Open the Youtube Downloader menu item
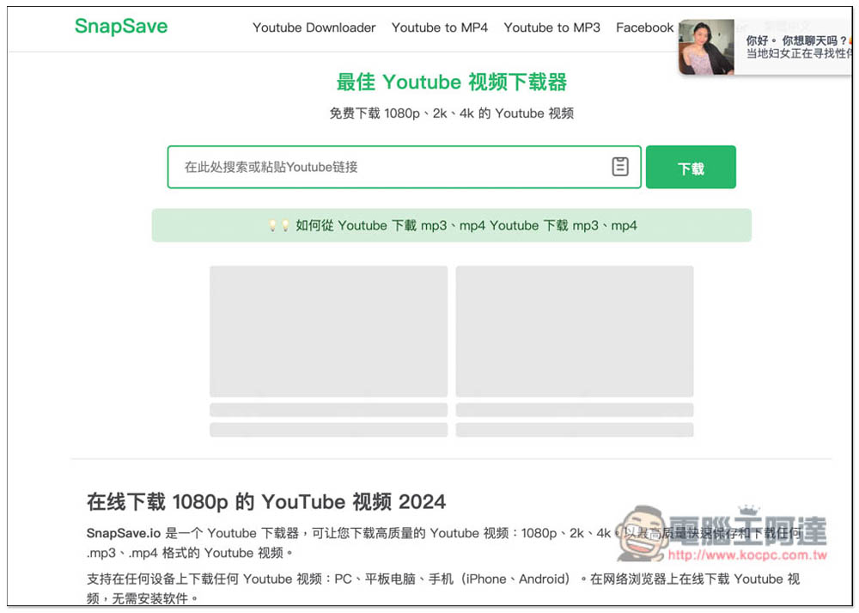This screenshot has width=859, height=613. click(314, 28)
